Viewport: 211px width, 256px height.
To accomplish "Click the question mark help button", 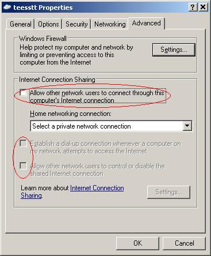I will click(x=193, y=7).
